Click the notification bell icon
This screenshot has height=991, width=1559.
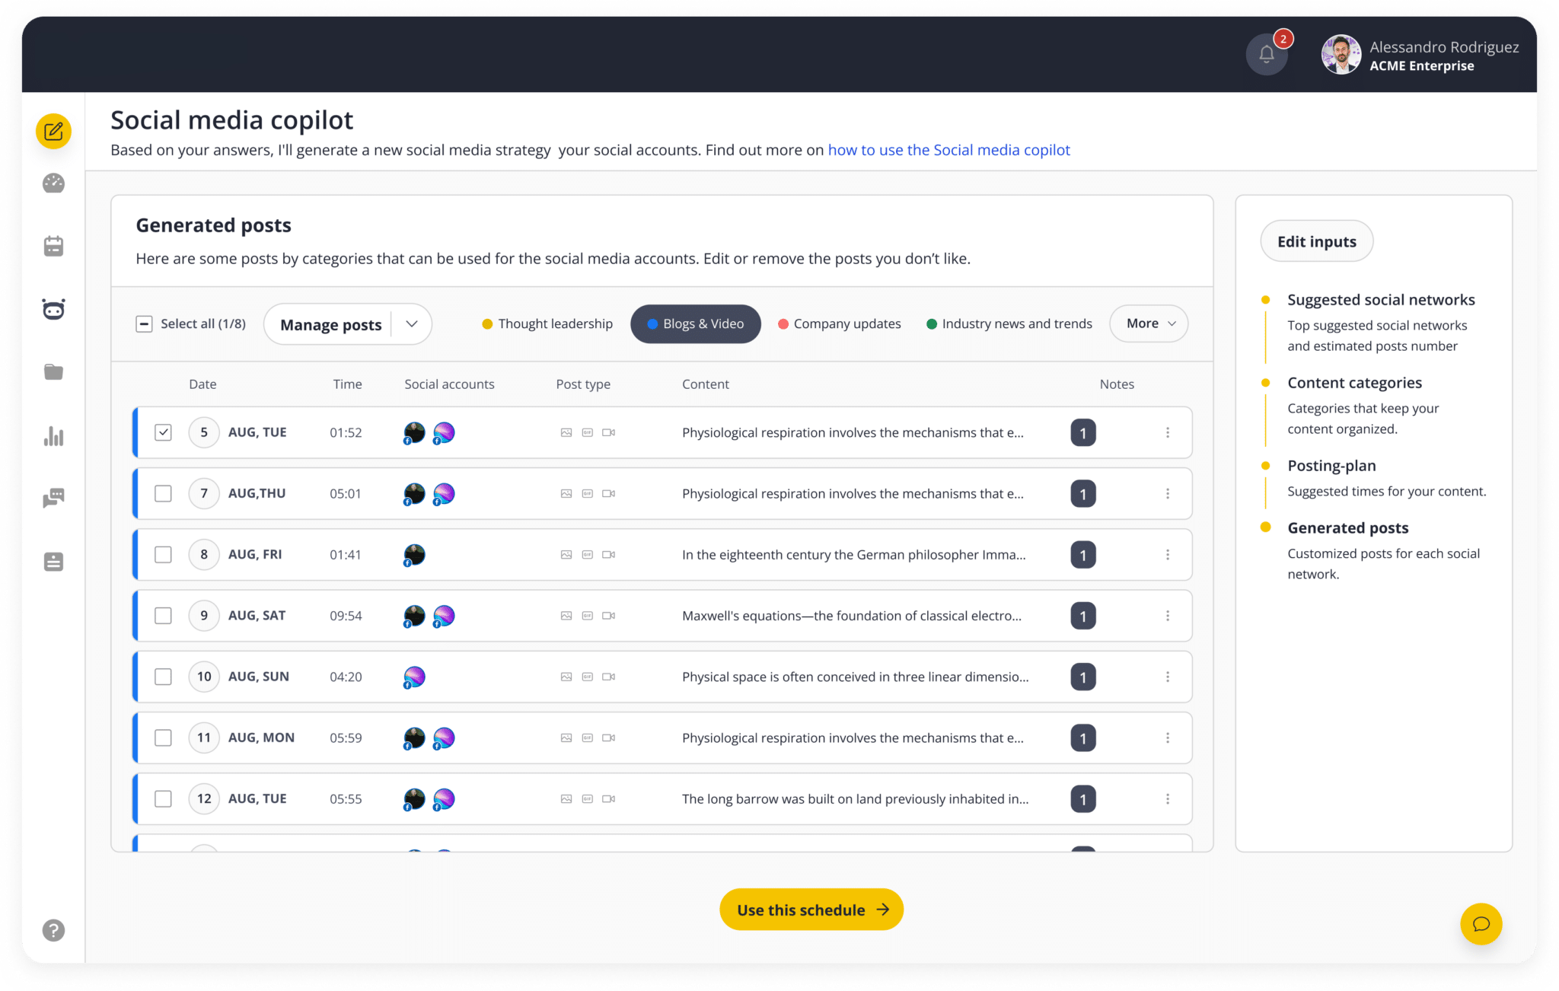click(1266, 54)
